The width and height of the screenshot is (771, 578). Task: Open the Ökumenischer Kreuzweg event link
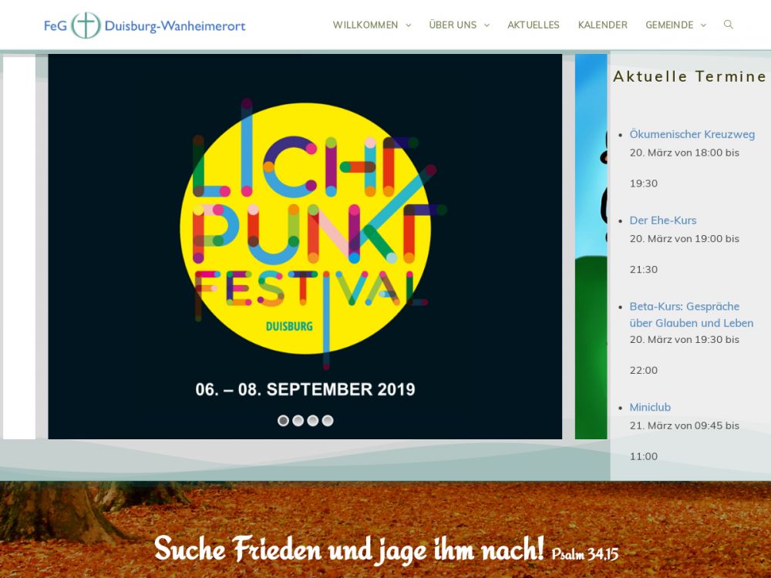click(692, 134)
